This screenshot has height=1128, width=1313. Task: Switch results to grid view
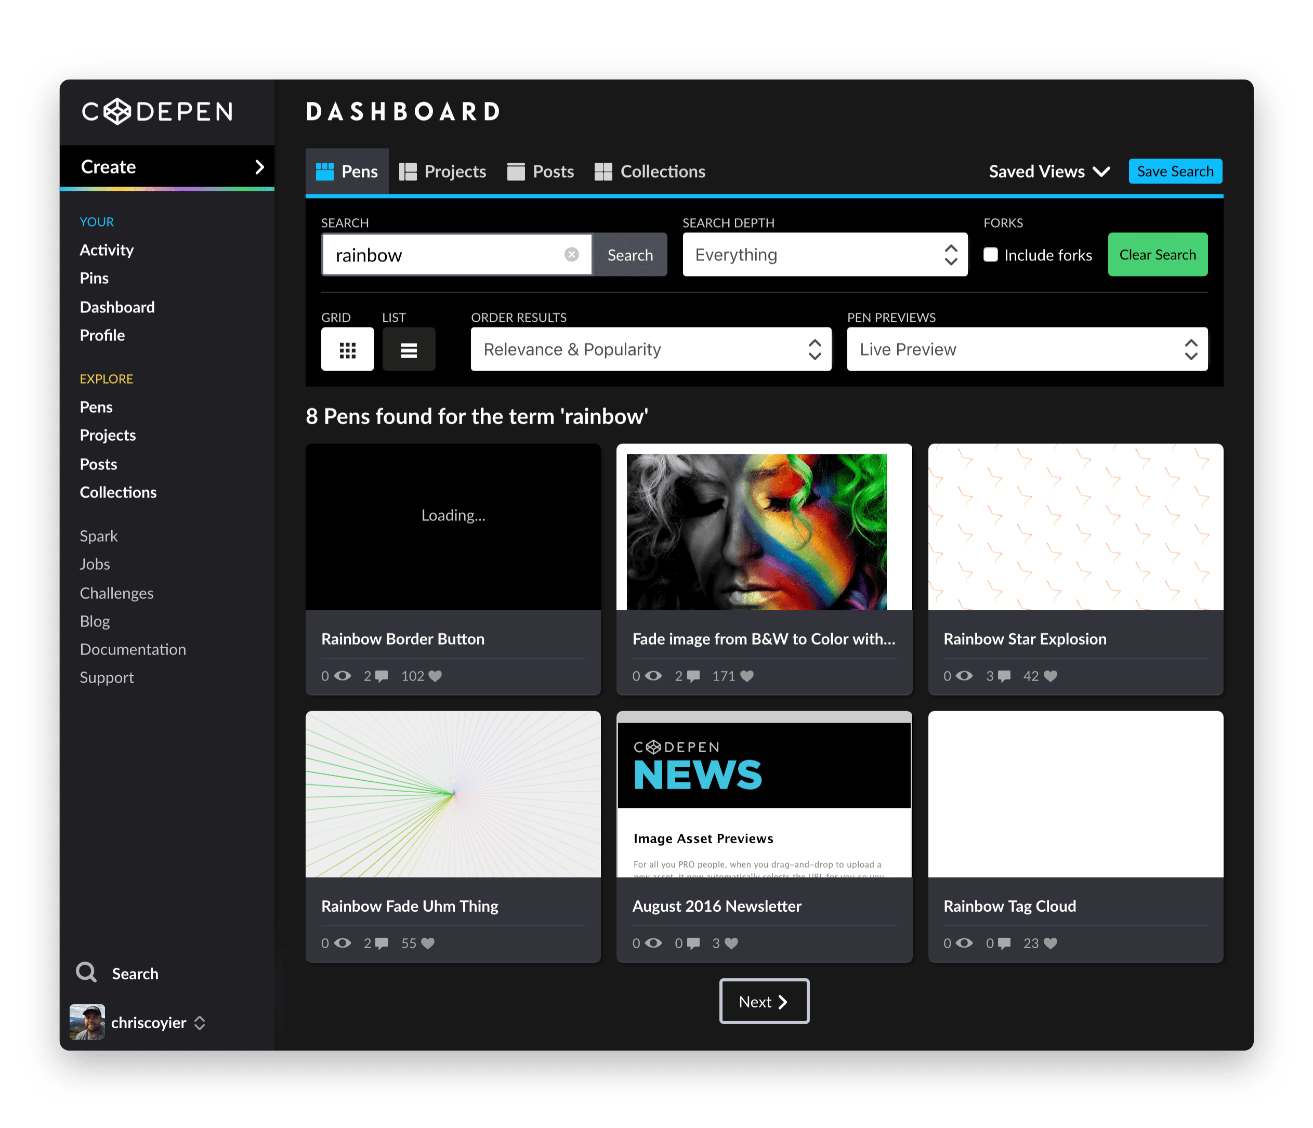[x=347, y=350]
